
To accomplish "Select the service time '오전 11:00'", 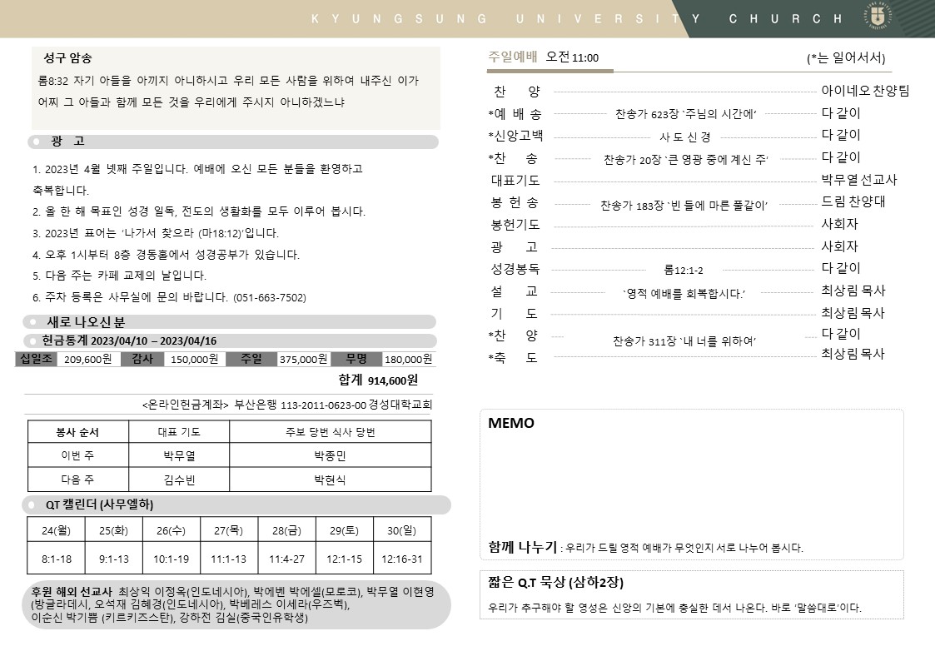I will click(572, 57).
